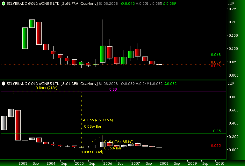
Task: Click the L:0.035 low value in the FRA header
Action: [x=155, y=4]
